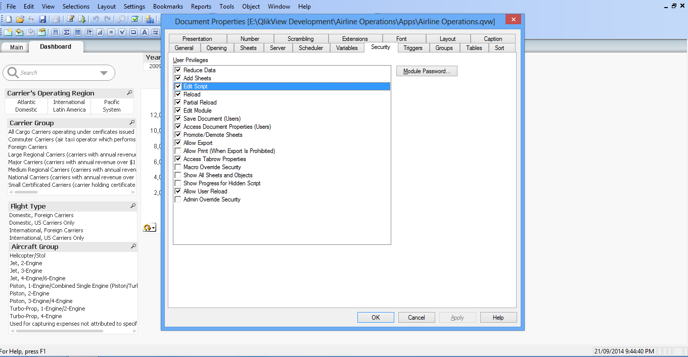688x357 pixels.
Task: Close the Document Properties dialog
Action: coord(513,20)
